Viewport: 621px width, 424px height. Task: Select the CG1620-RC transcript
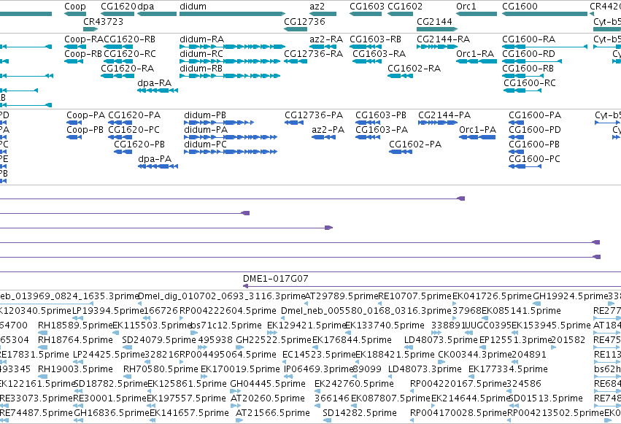point(118,61)
